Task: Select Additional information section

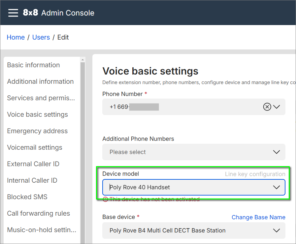Action: click(x=40, y=81)
